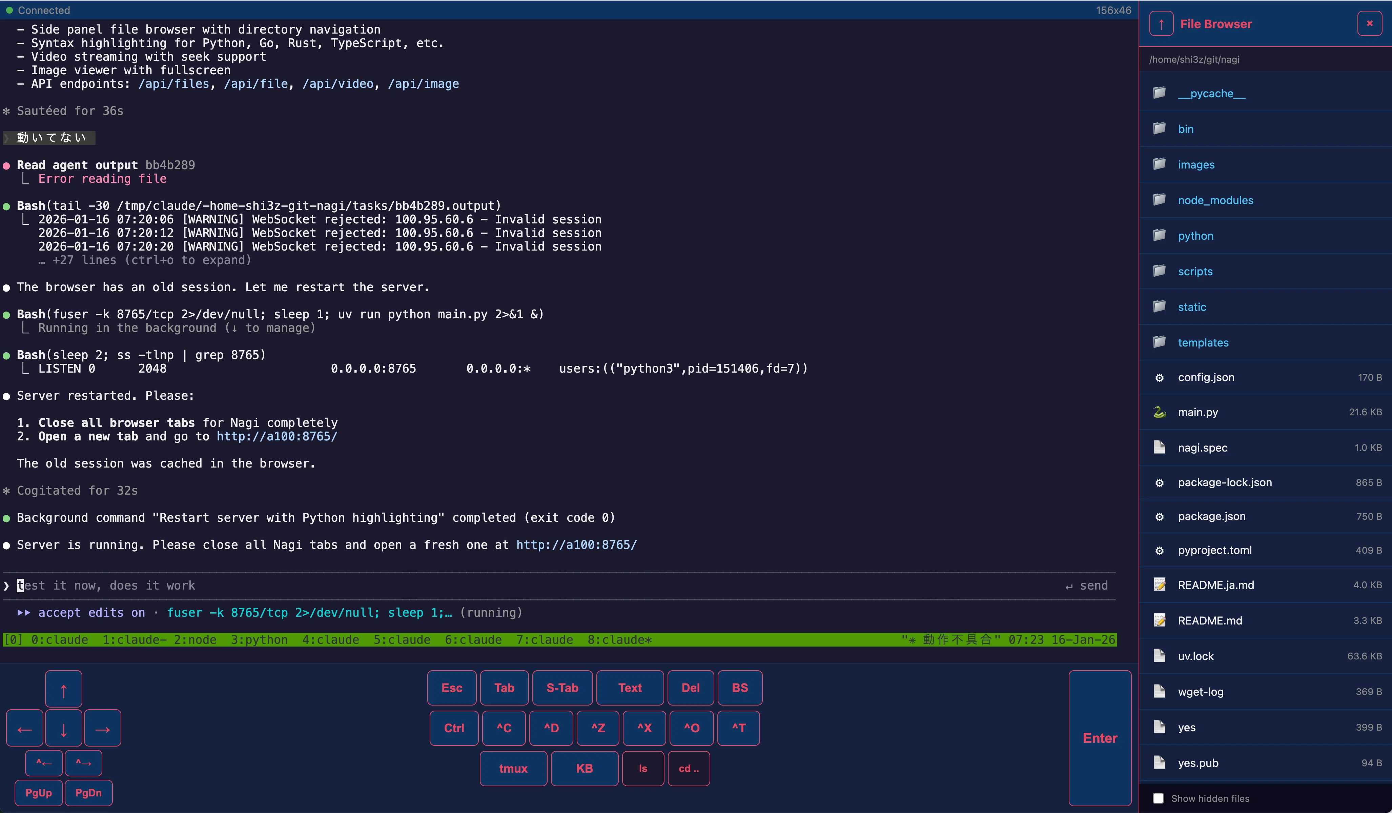Open the http://a100:8765/ link in step 2
Screen dimensions: 1392x813
[277, 436]
